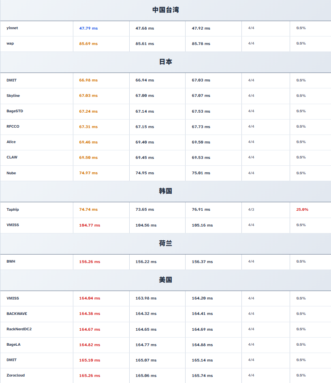Click the wap row label

pos(10,43)
